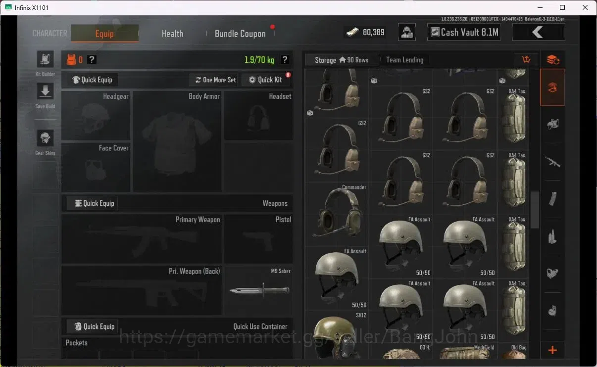Select the Commander headset in storage
This screenshot has width=597, height=367.
tap(337, 214)
